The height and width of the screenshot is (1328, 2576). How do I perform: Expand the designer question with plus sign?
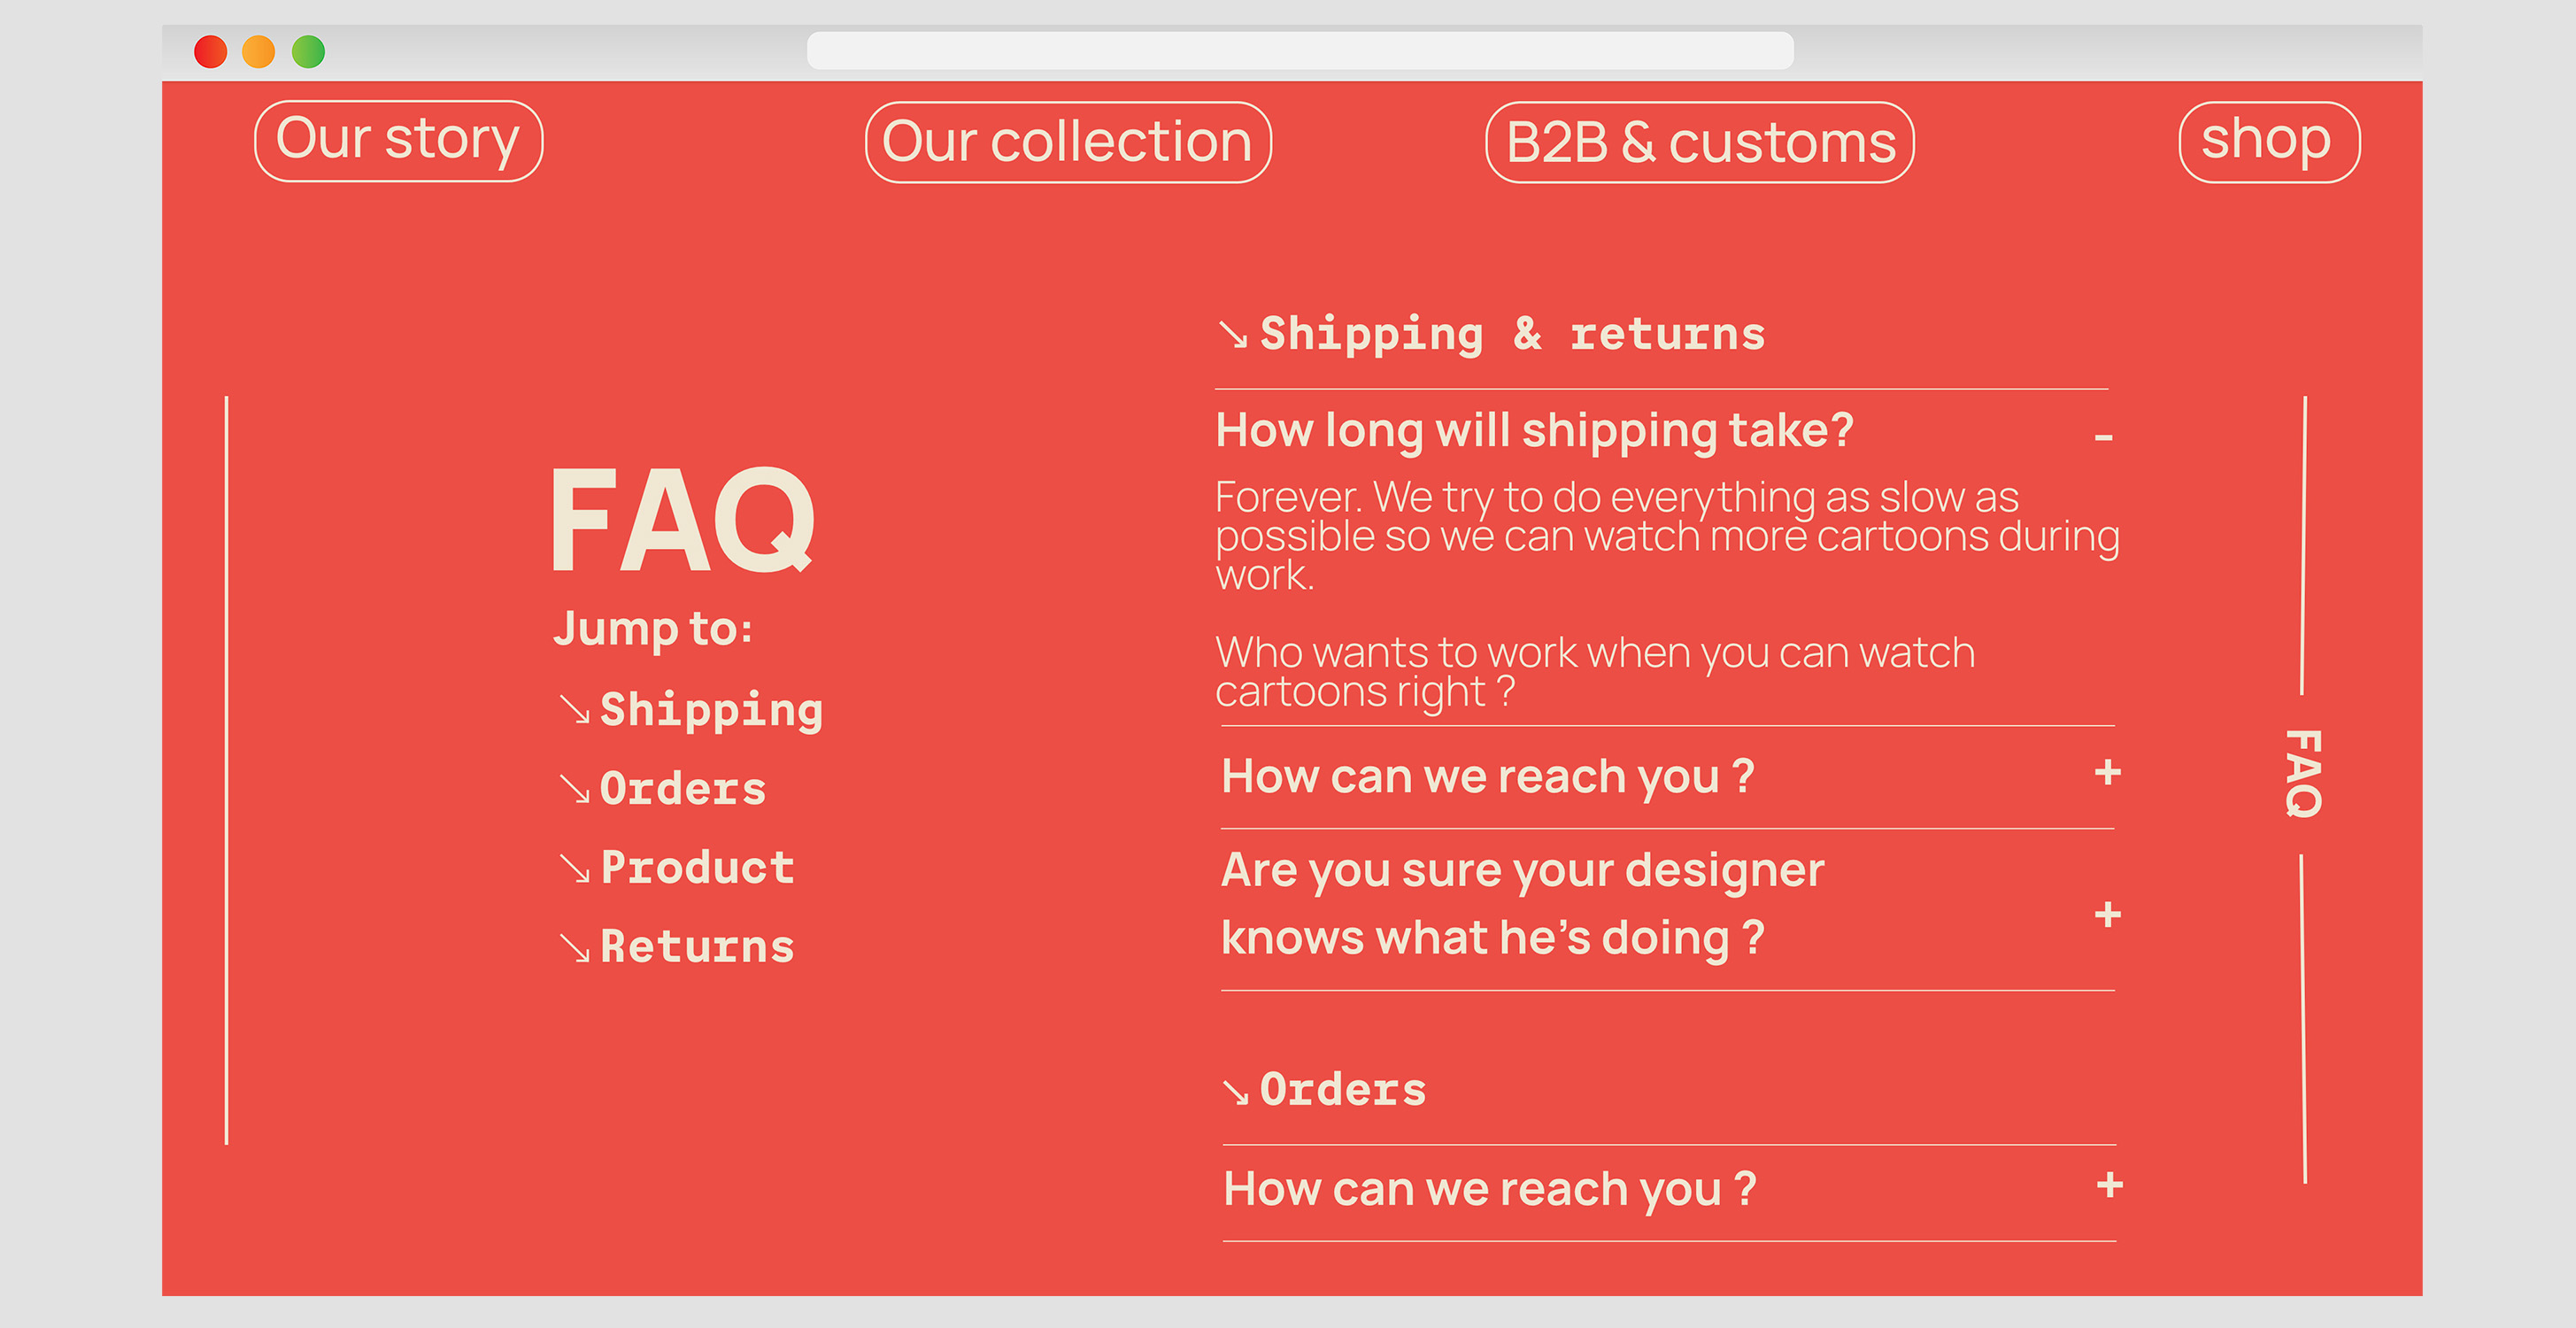[2108, 914]
